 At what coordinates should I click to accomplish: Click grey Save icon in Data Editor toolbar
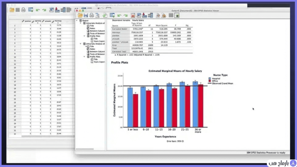pos(18,10)
